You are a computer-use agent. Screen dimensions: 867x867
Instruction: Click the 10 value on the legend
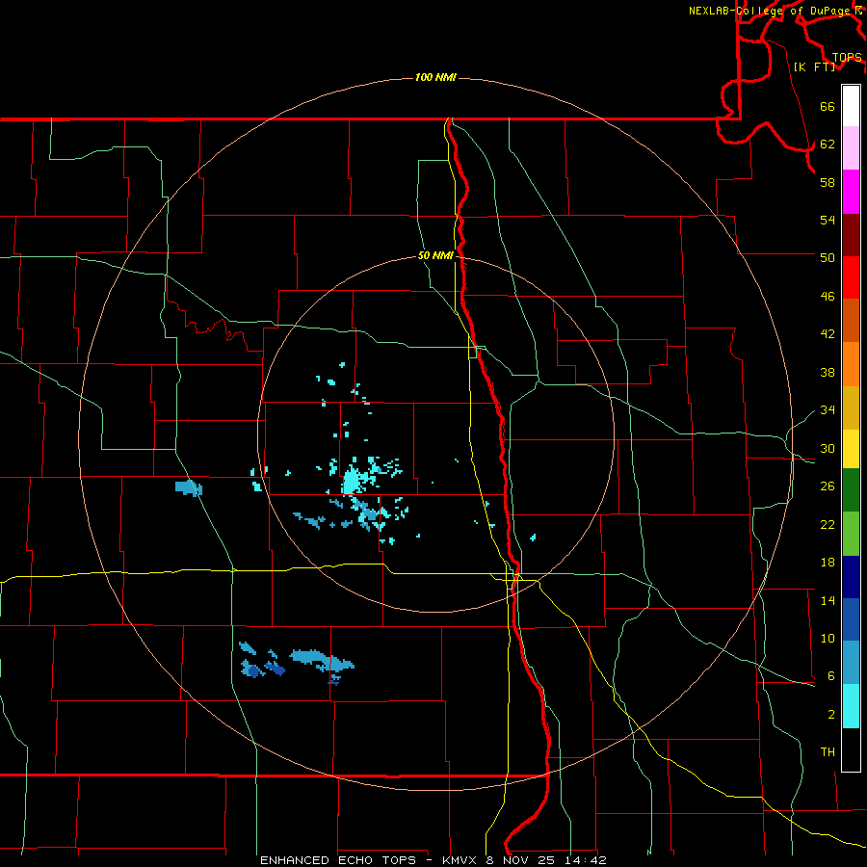click(x=828, y=638)
